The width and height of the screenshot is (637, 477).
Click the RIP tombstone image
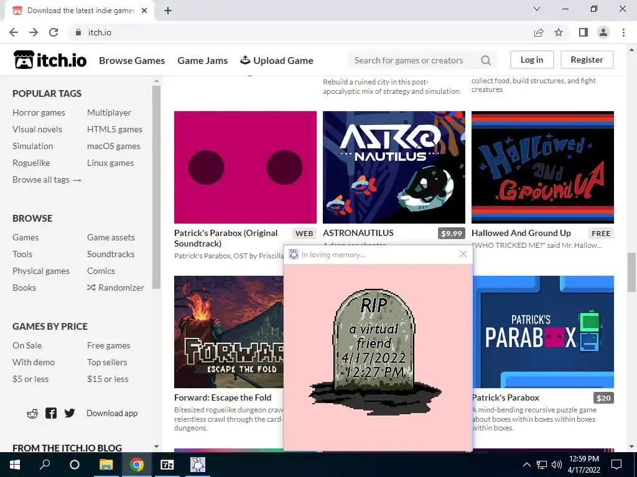pyautogui.click(x=374, y=352)
